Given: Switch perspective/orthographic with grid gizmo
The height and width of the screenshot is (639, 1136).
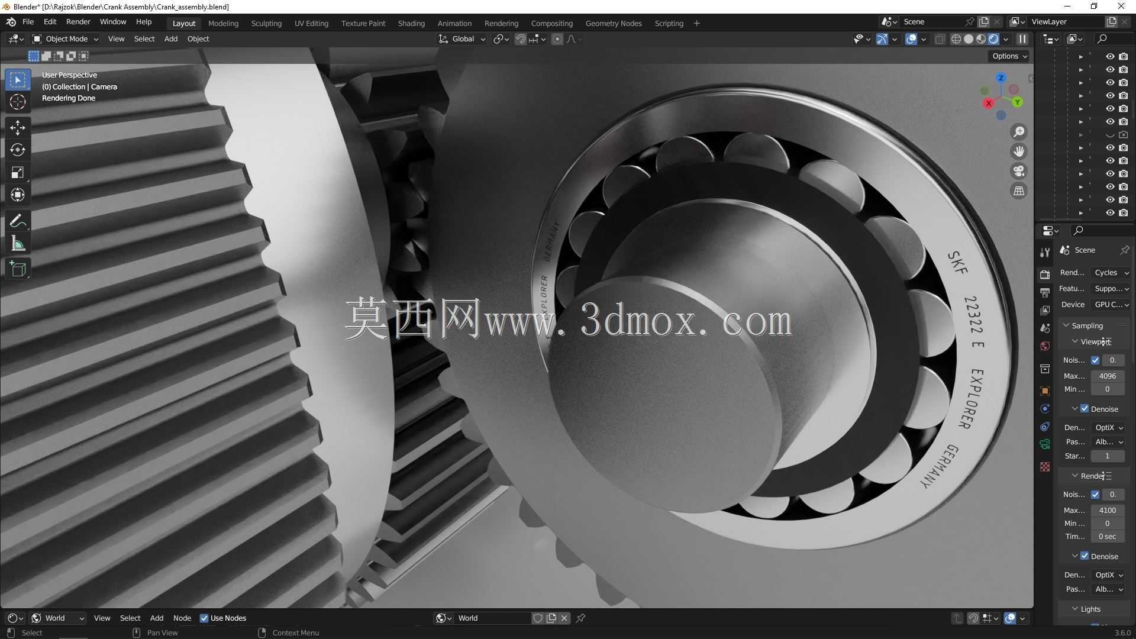Looking at the screenshot, I should coord(1019,191).
